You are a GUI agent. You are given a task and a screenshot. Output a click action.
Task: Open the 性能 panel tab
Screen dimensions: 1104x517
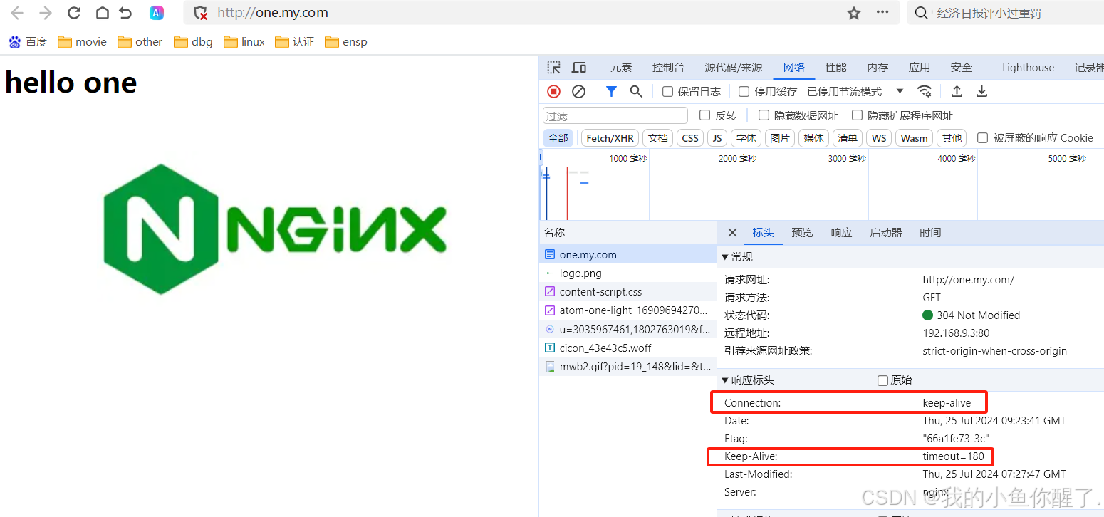pyautogui.click(x=836, y=67)
